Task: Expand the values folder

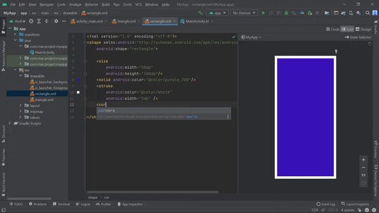Action: (21, 117)
